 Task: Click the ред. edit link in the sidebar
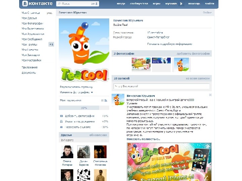pyautogui.click(x=49, y=13)
